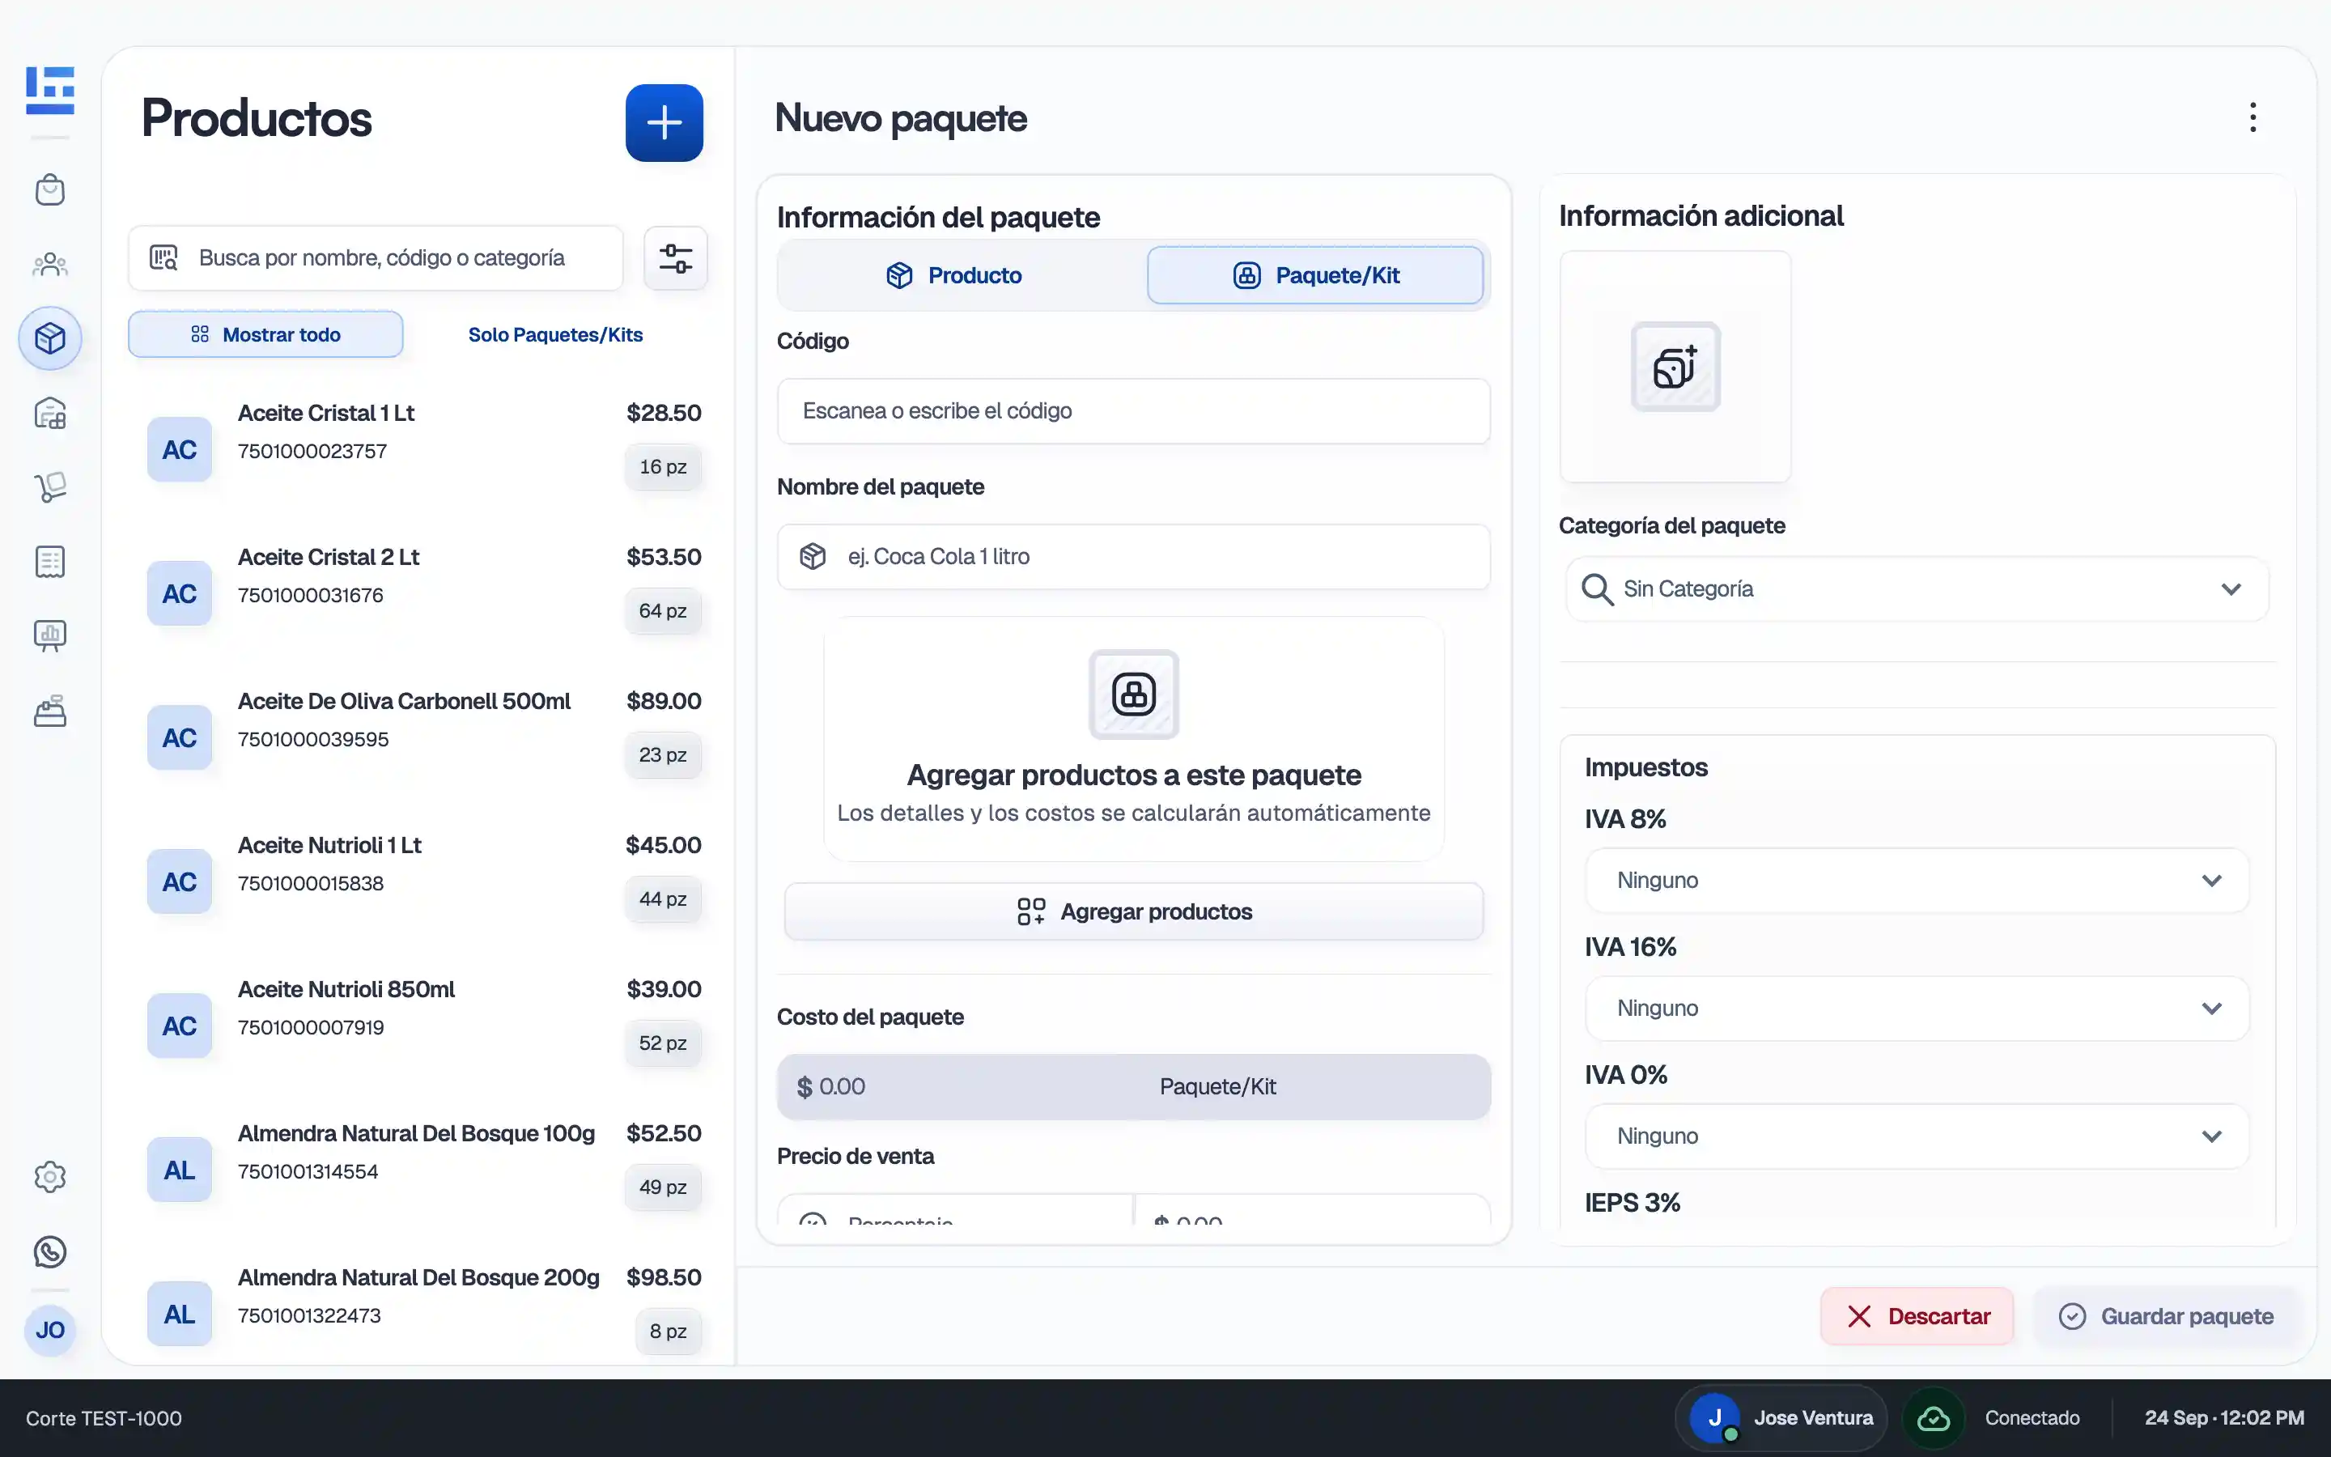The image size is (2331, 1457).
Task: Open the filter sliders icon next to the search box
Action: tap(675, 258)
